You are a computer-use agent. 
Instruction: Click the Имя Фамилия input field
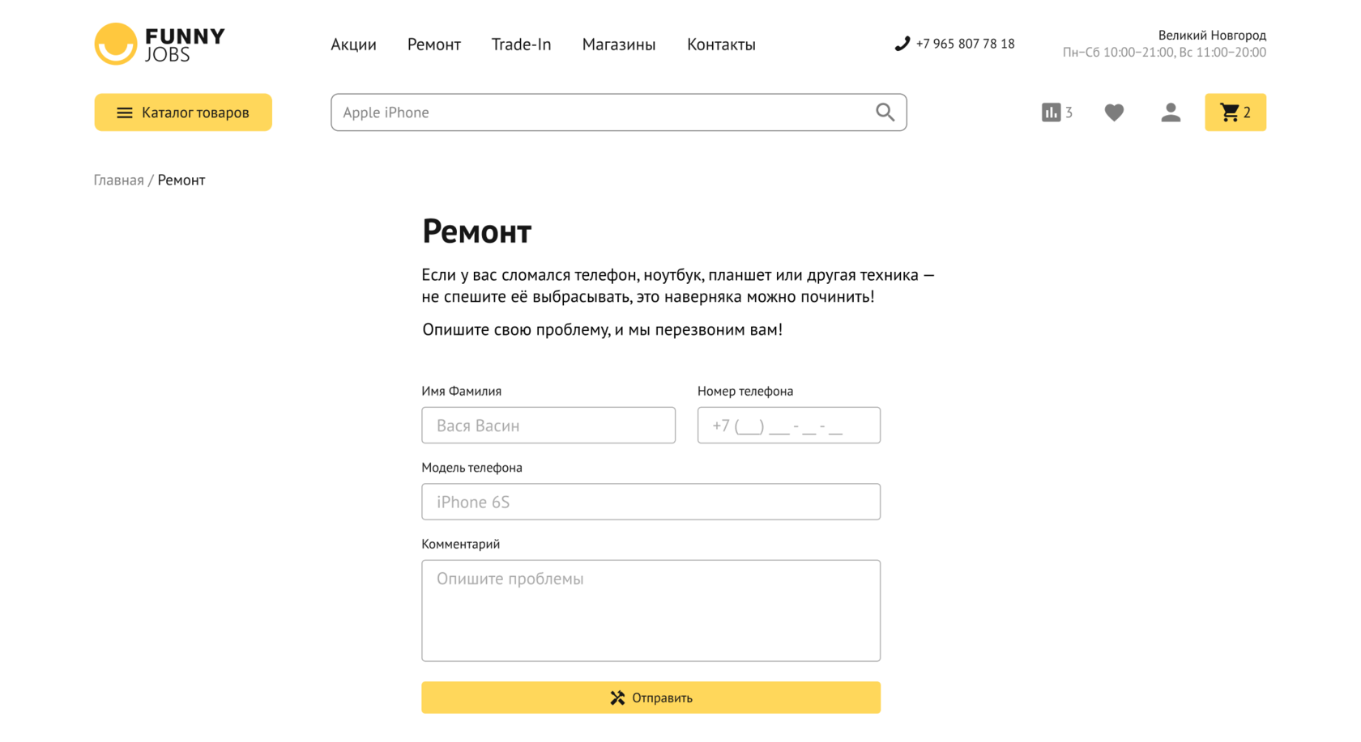click(x=548, y=426)
